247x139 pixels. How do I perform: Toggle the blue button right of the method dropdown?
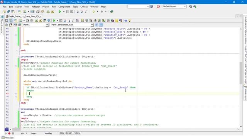[97, 25]
